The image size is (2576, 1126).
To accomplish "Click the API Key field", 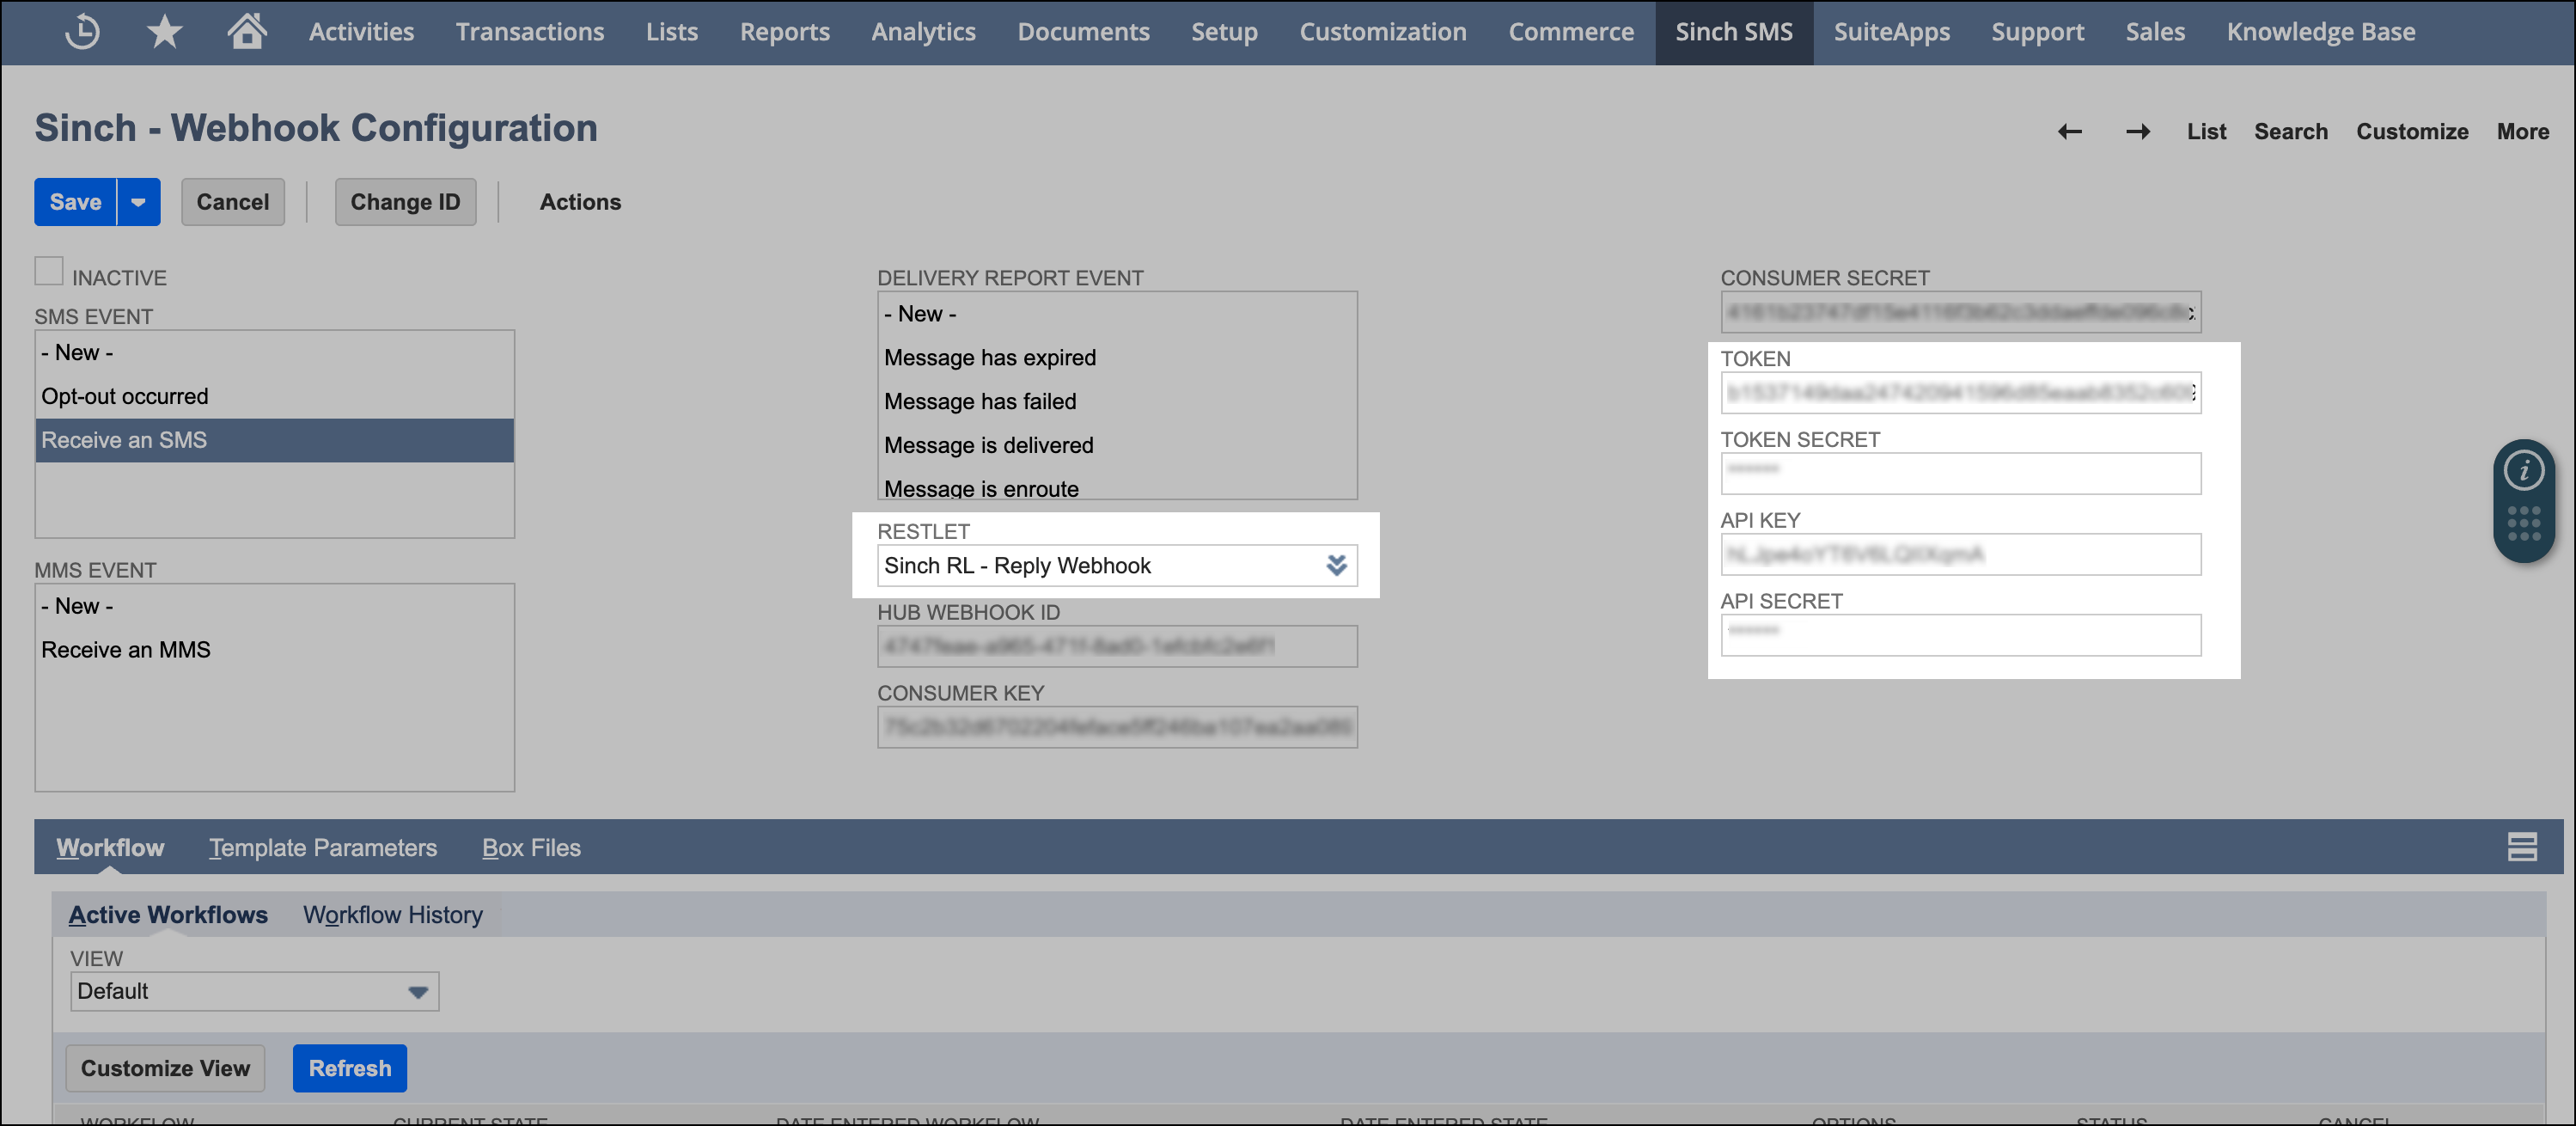I will (1960, 554).
